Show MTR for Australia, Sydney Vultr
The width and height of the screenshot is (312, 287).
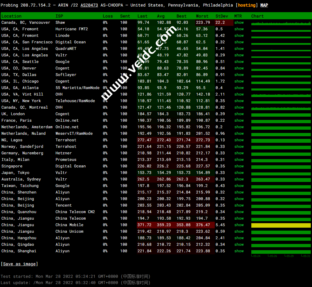tap(239, 179)
